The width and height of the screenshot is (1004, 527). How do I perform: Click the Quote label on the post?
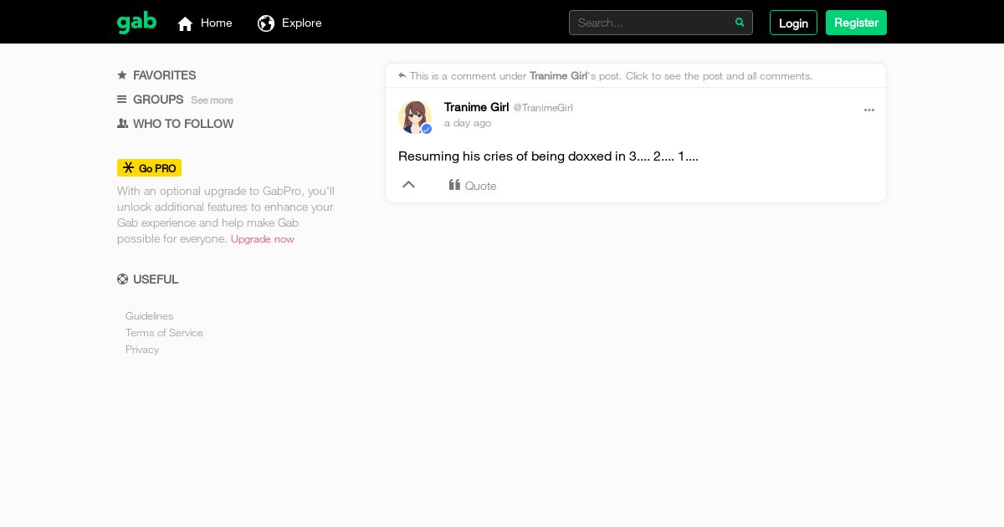[480, 186]
